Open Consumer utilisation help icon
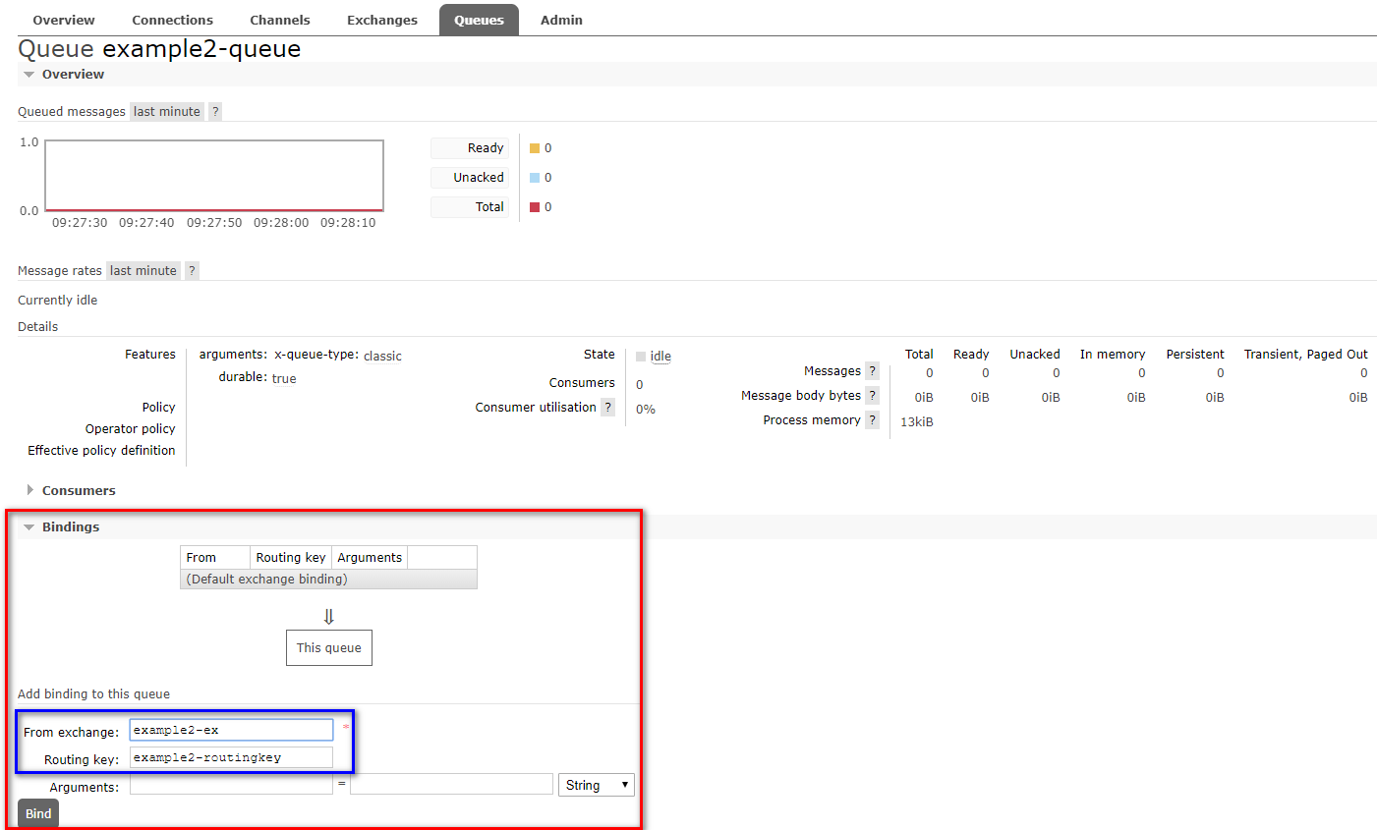This screenshot has width=1377, height=830. pos(608,408)
